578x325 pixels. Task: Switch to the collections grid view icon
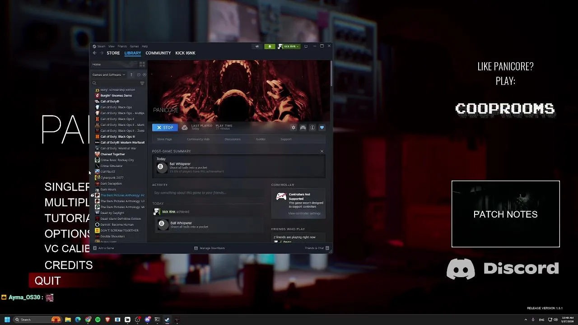142,64
